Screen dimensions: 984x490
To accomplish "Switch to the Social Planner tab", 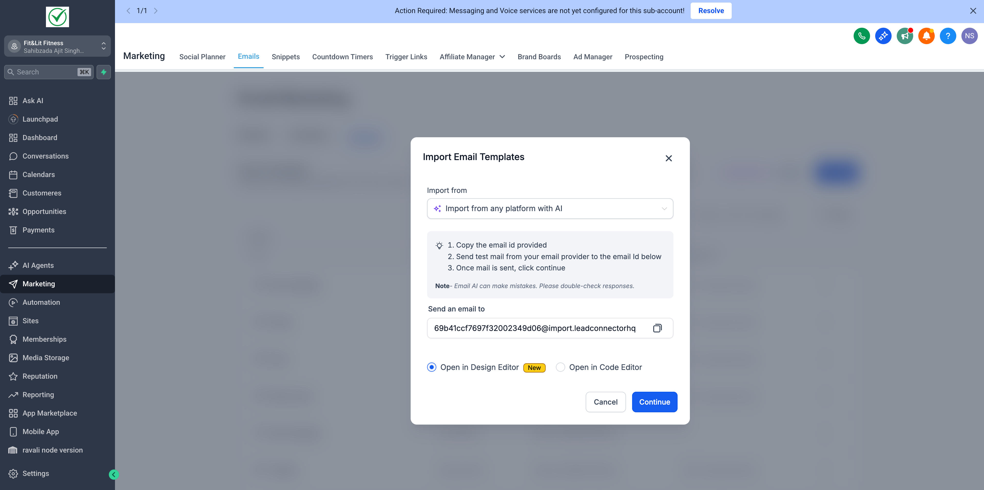I will pos(202,56).
